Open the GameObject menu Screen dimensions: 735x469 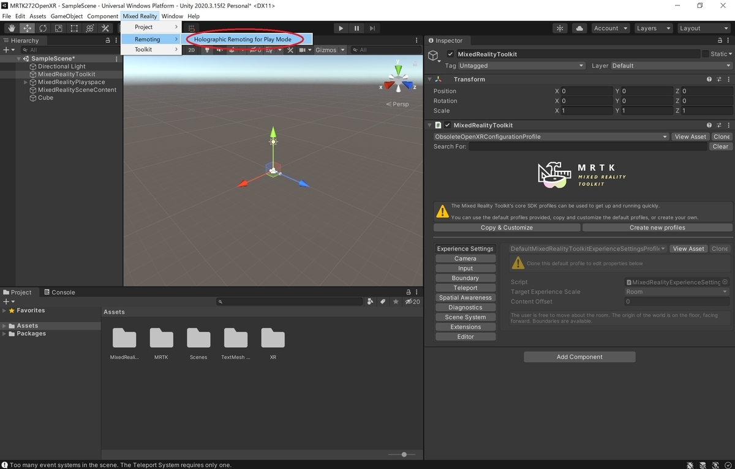pos(67,16)
